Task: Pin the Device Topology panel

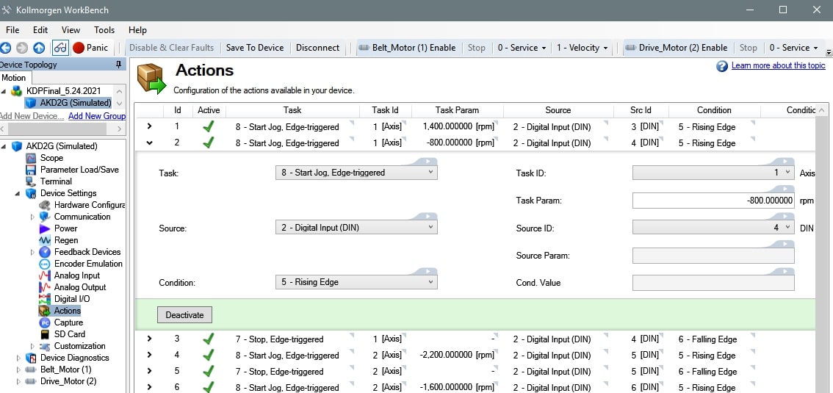Action: click(x=118, y=65)
